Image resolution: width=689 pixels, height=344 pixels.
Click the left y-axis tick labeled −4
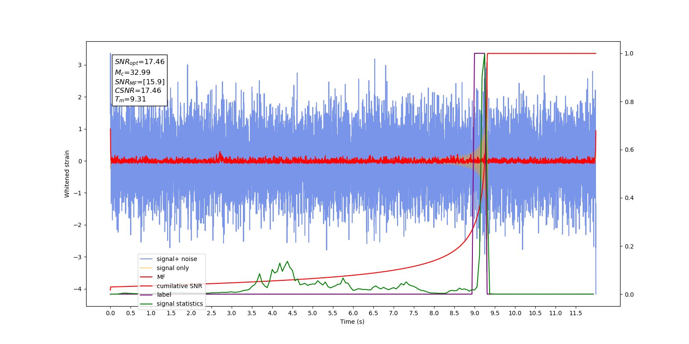pyautogui.click(x=78, y=289)
